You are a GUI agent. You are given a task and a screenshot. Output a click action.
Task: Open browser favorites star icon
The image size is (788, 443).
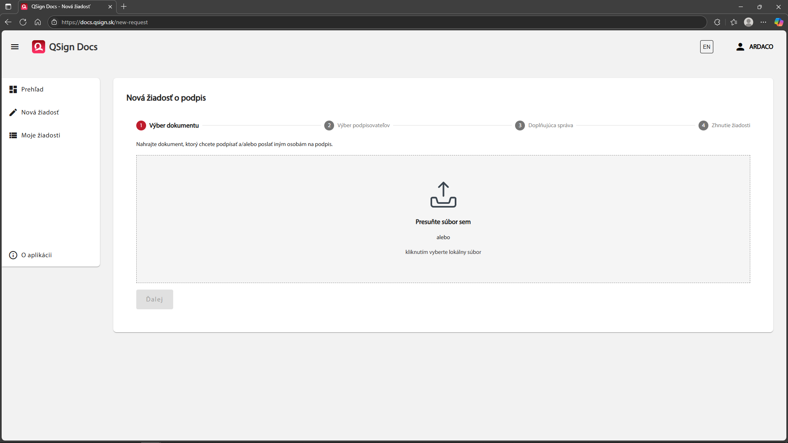tap(734, 22)
